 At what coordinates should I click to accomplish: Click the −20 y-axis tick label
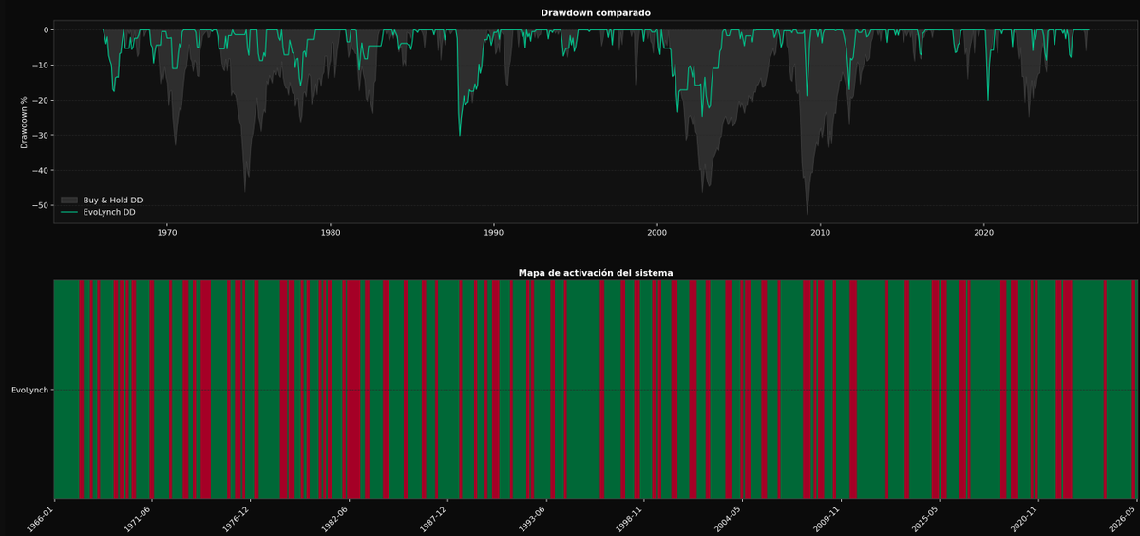click(x=41, y=101)
